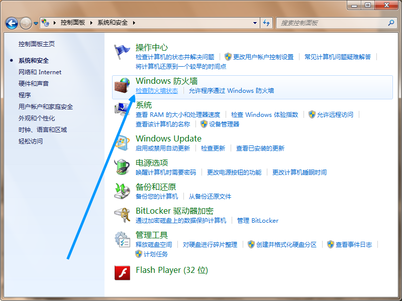Select 轻松访问 in sidebar
This screenshot has width=402, height=301.
coord(31,141)
